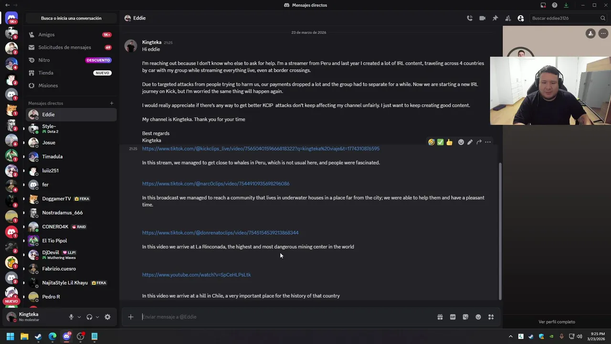
Task: Expand microphone input options arrow
Action: pos(79,317)
